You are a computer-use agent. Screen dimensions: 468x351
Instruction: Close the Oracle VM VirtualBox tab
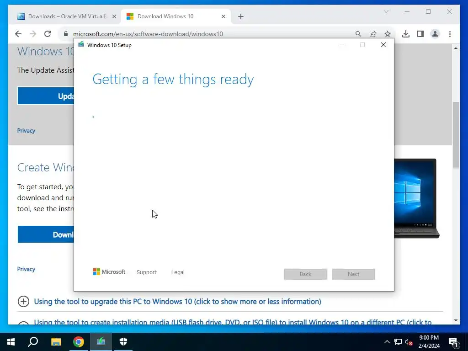click(114, 17)
